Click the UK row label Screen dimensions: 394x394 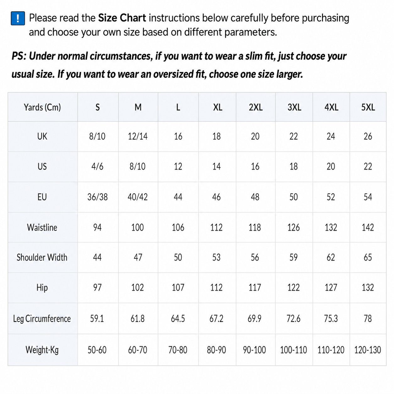(x=42, y=136)
